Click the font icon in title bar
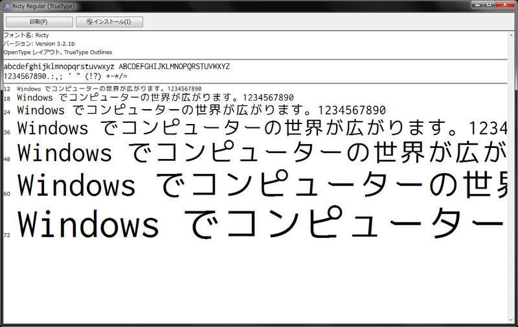 pos(6,6)
